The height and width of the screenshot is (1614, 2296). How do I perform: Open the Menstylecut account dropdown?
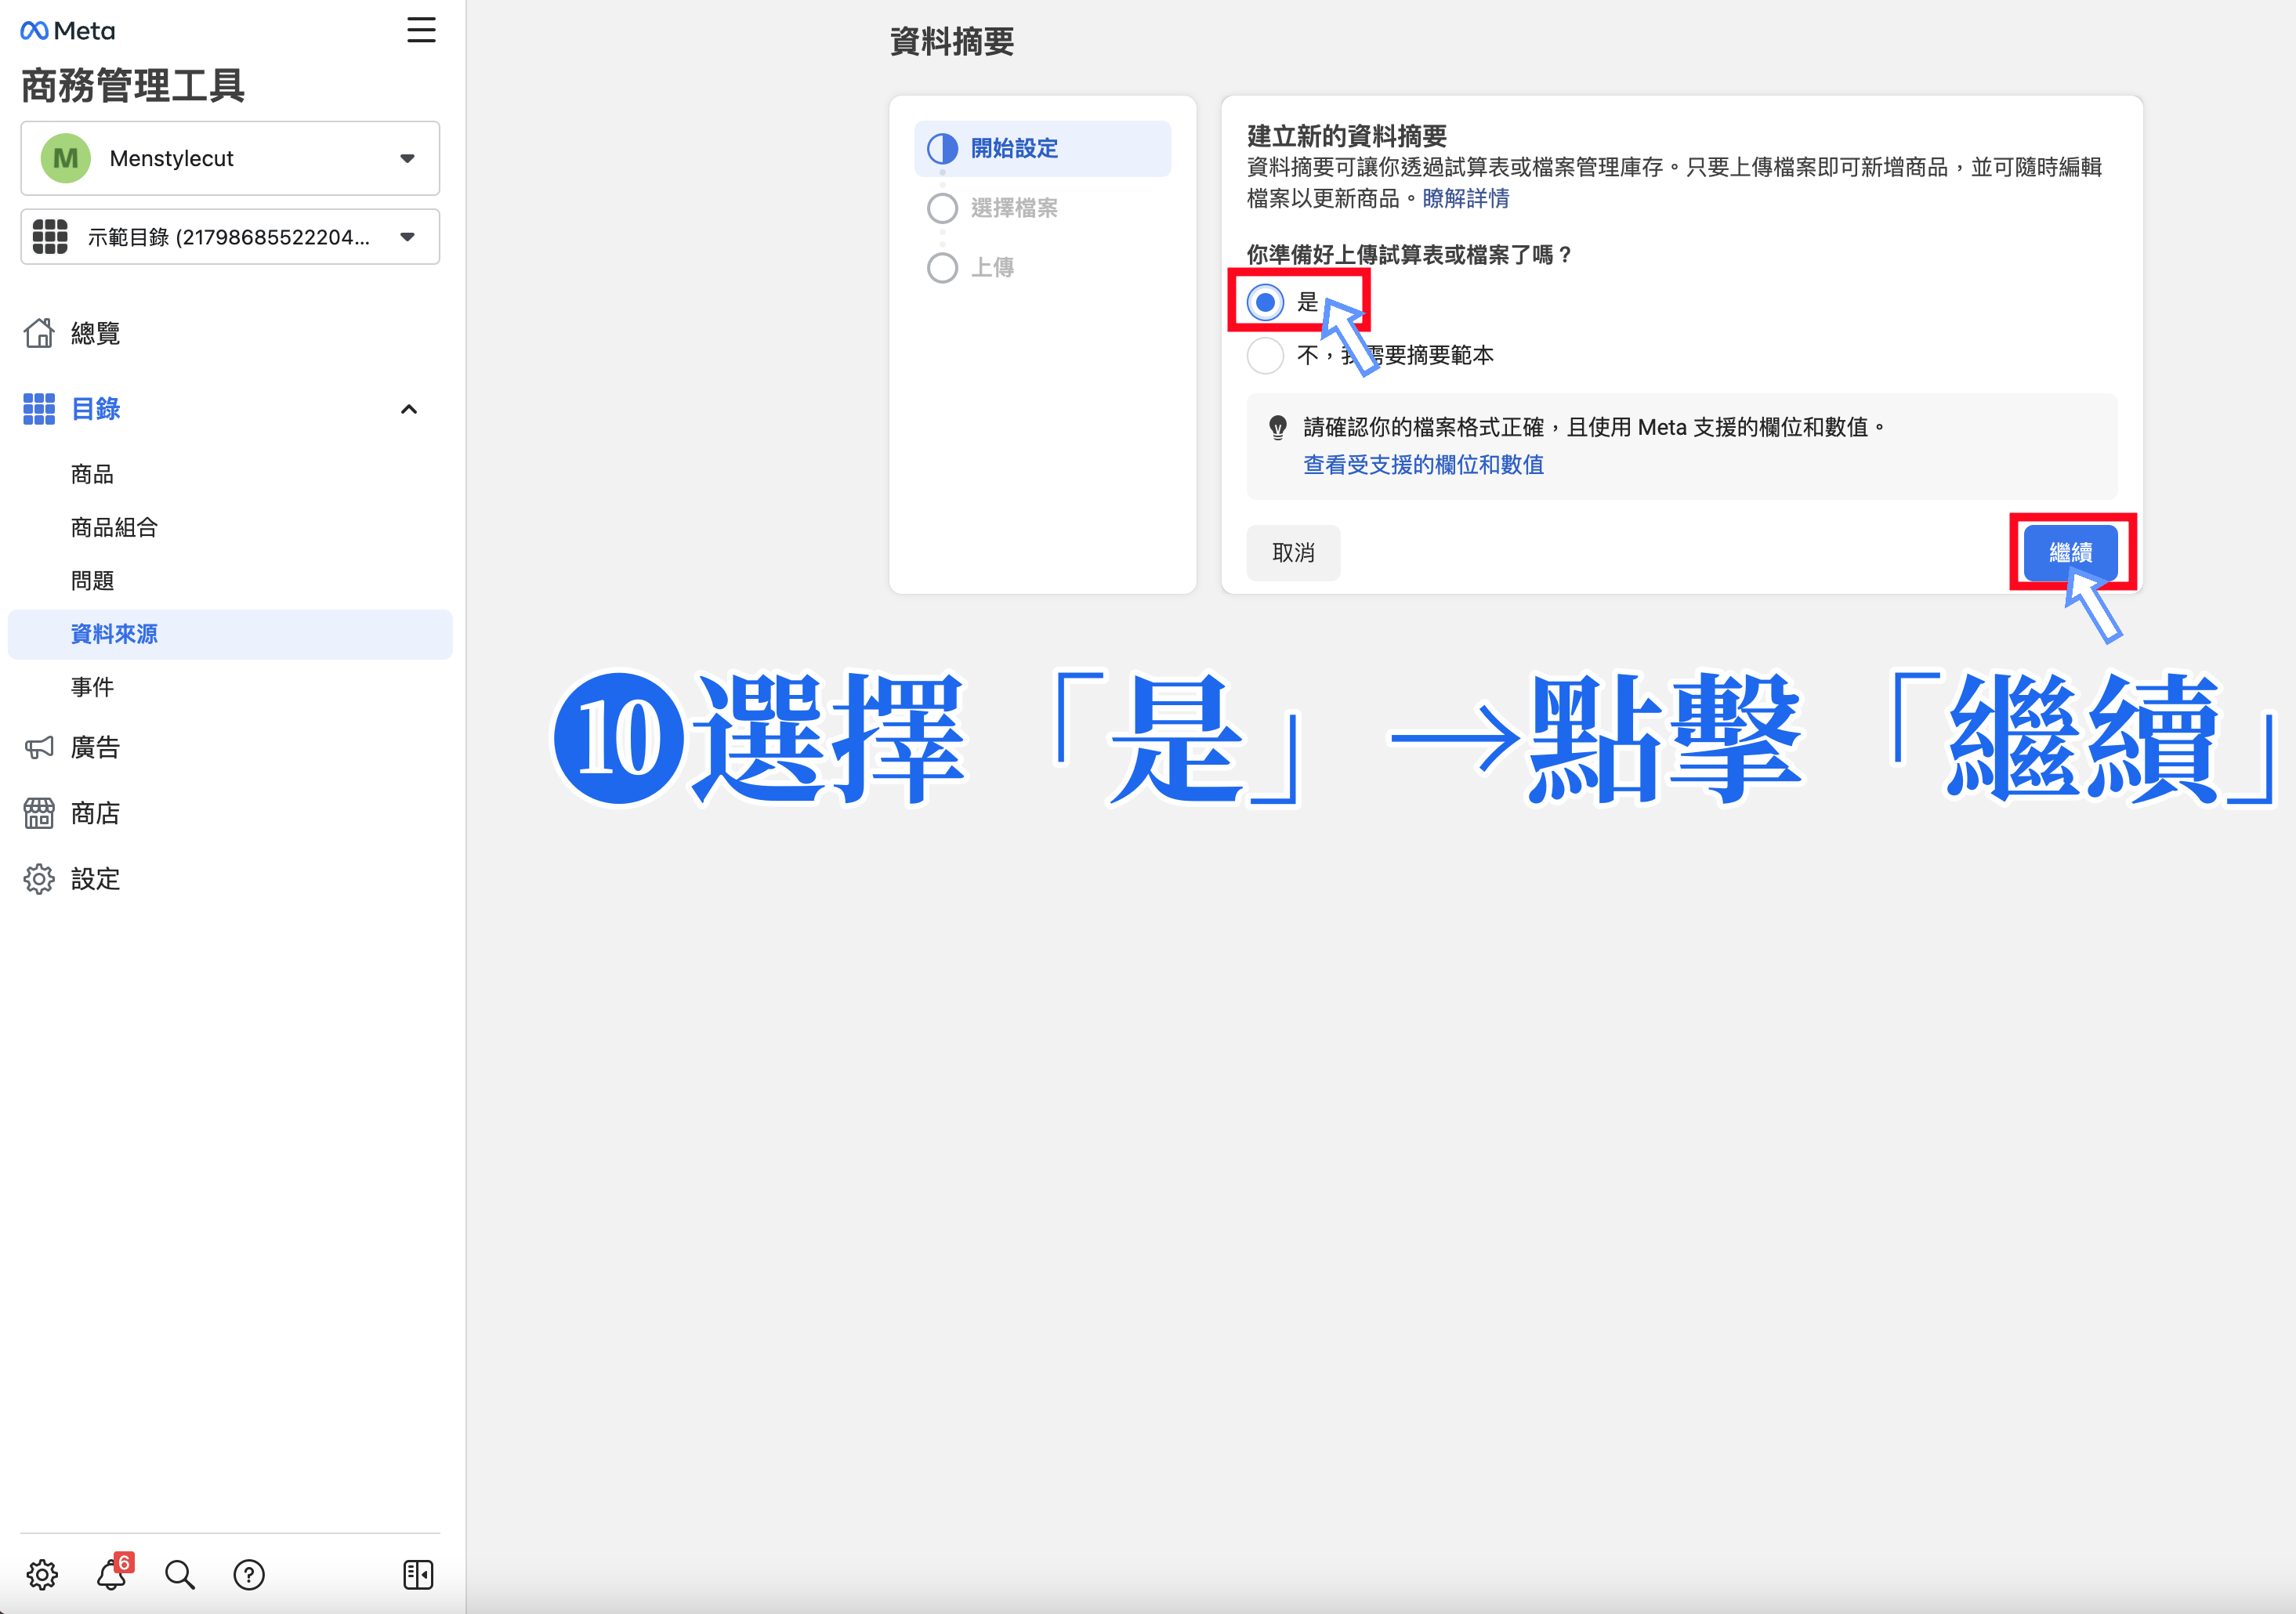[230, 158]
